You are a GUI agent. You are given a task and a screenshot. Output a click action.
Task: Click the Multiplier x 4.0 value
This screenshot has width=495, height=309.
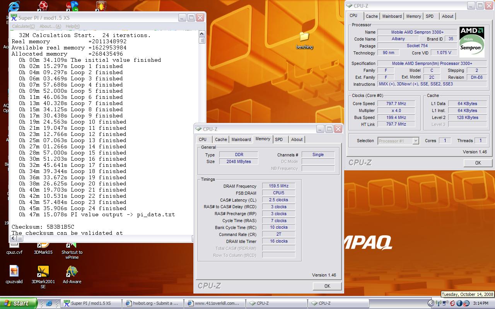(396, 110)
